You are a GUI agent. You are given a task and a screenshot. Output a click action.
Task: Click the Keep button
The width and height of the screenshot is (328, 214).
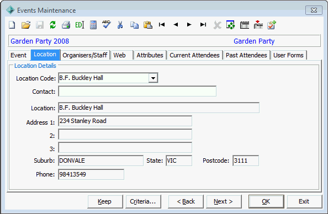[x=105, y=201]
